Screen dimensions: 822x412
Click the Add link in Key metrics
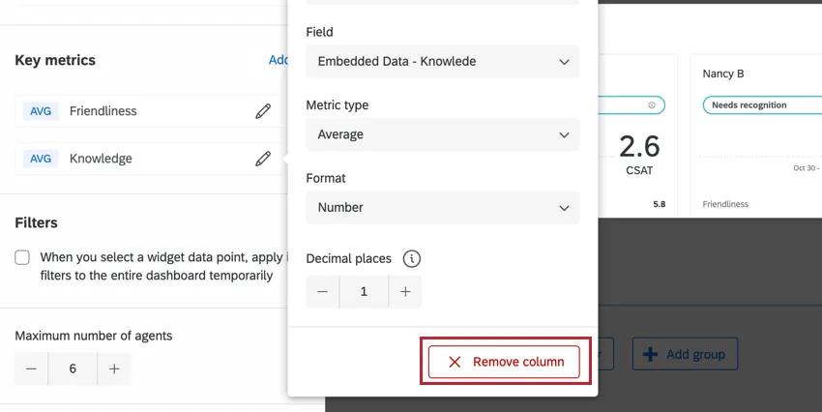pyautogui.click(x=278, y=60)
